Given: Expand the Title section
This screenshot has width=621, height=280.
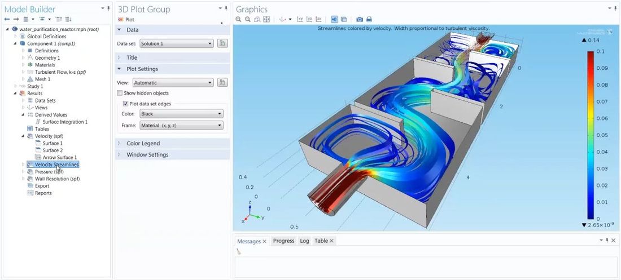Looking at the screenshot, I should click(119, 57).
